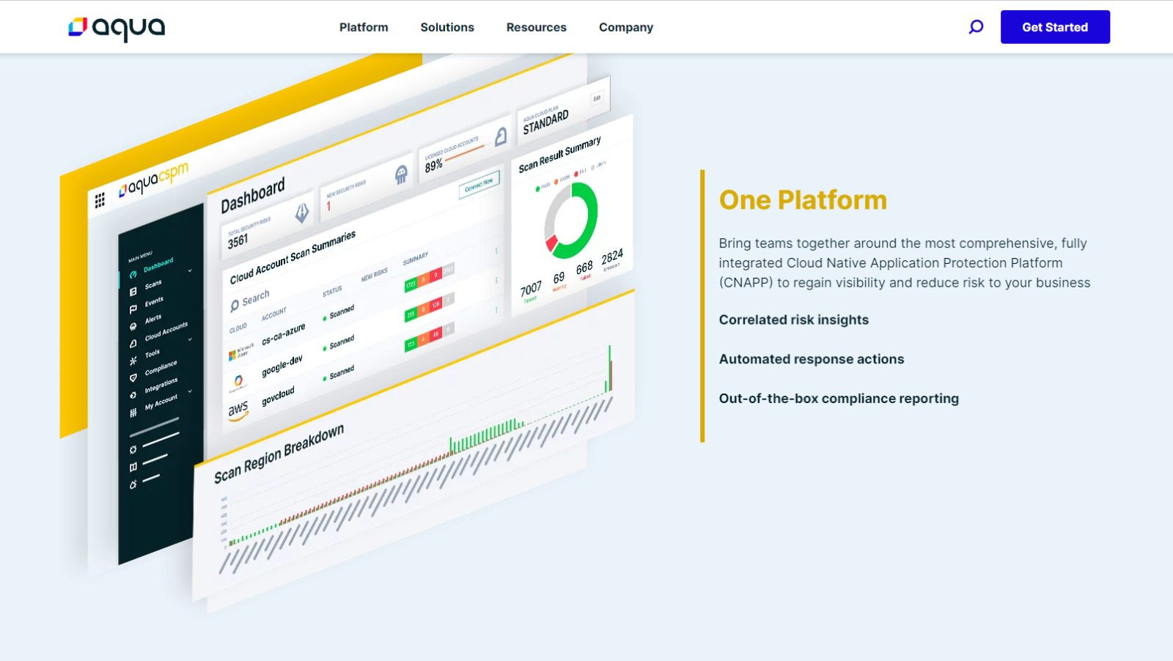1173x661 pixels.
Task: Click the google-dev account name
Action: click(x=282, y=366)
